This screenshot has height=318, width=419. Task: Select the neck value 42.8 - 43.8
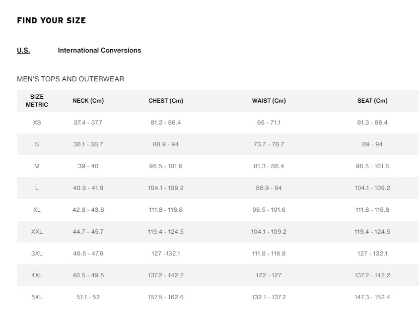click(88, 210)
